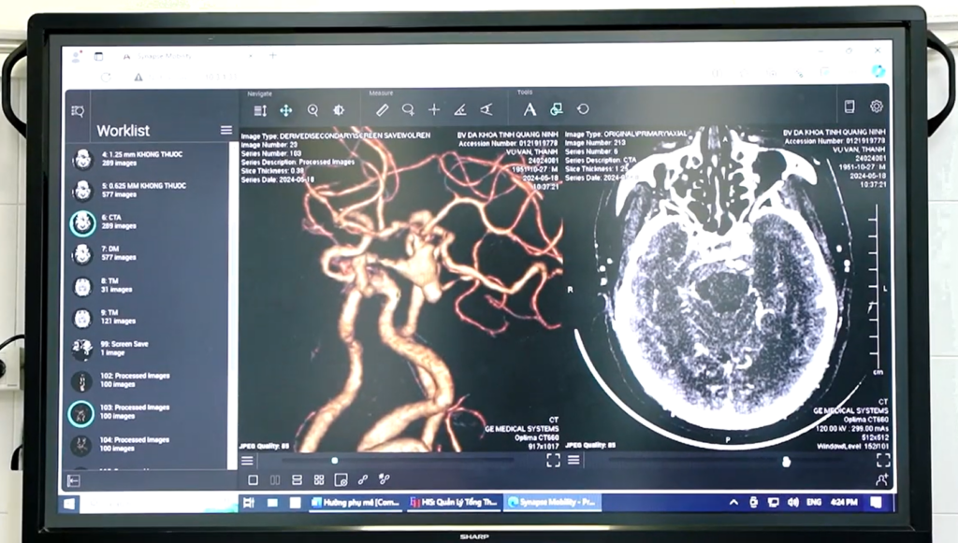958x543 pixels.
Task: Switch to single viewport layout
Action: pos(253,479)
